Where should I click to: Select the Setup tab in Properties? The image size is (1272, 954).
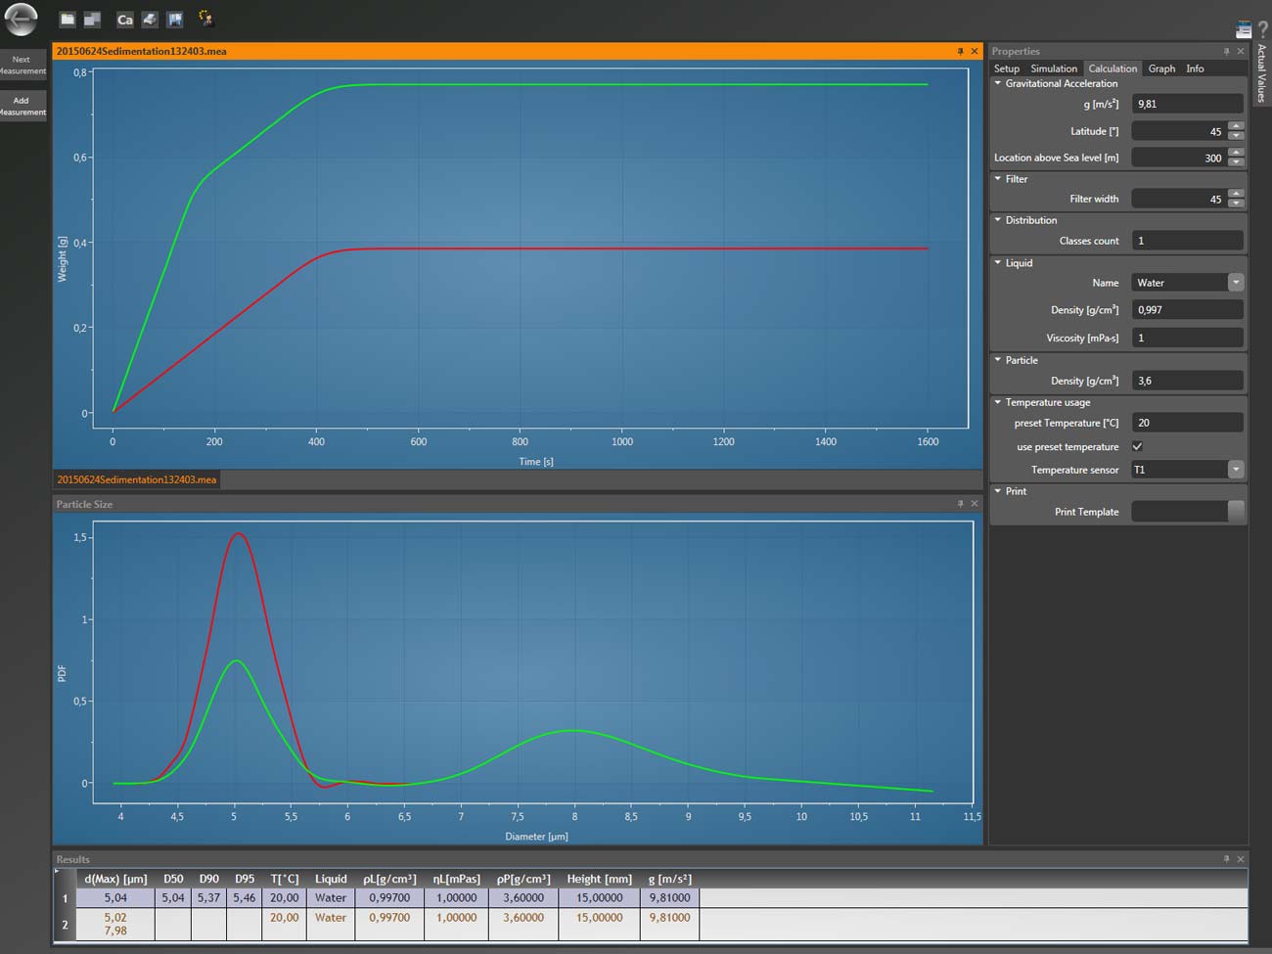pos(1006,68)
